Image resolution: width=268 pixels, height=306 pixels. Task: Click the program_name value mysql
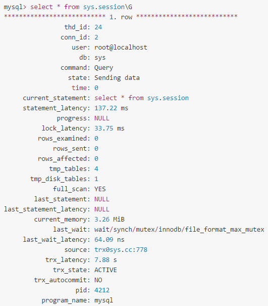click(103, 300)
